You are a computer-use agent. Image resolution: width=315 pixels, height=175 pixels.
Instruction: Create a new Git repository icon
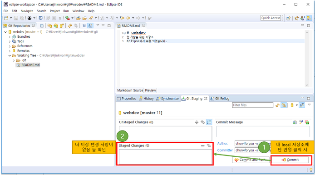62,26
